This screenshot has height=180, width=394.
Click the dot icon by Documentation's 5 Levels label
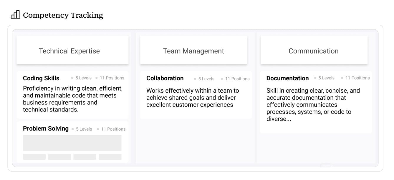[x=315, y=78]
